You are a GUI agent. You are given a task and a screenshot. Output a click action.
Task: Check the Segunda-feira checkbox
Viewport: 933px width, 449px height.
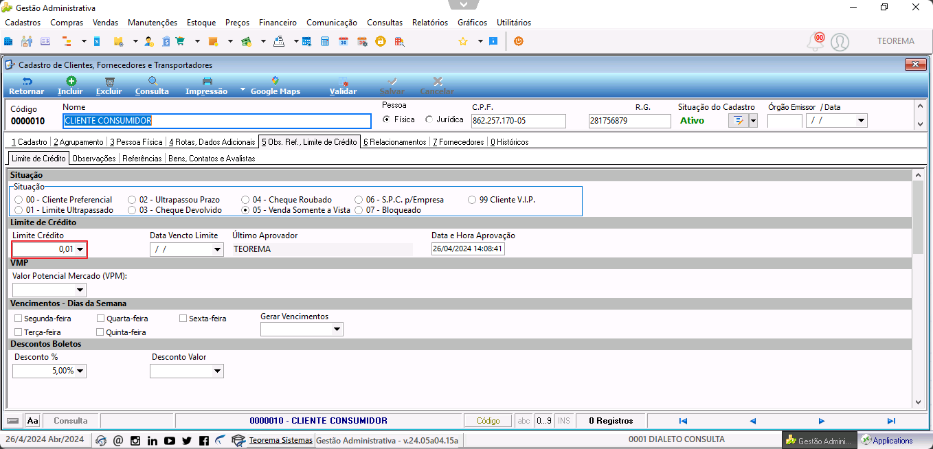click(19, 319)
